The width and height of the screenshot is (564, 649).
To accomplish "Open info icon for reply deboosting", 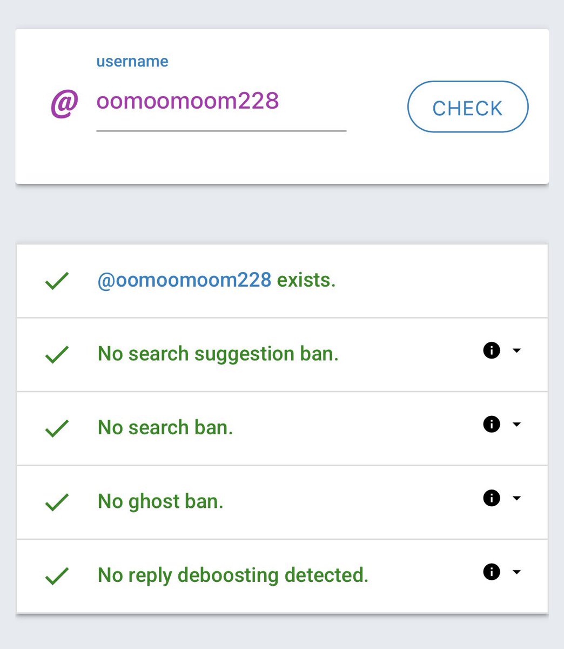I will tap(492, 572).
